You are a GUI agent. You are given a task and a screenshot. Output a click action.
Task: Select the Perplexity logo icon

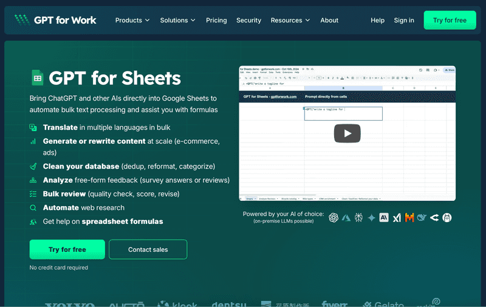click(358, 218)
